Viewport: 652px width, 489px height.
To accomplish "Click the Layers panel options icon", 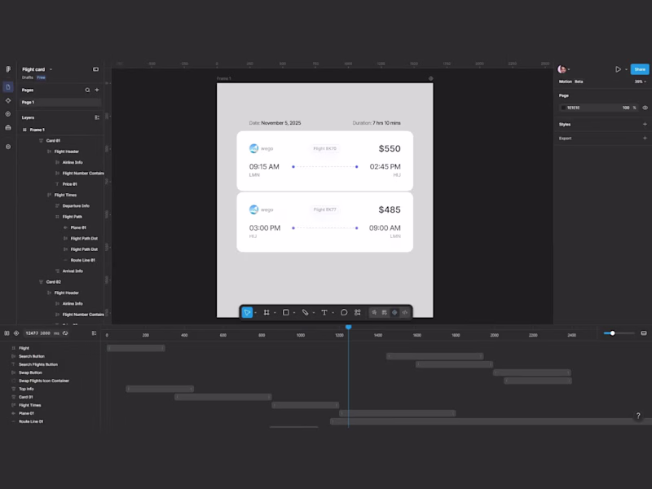I will click(97, 117).
